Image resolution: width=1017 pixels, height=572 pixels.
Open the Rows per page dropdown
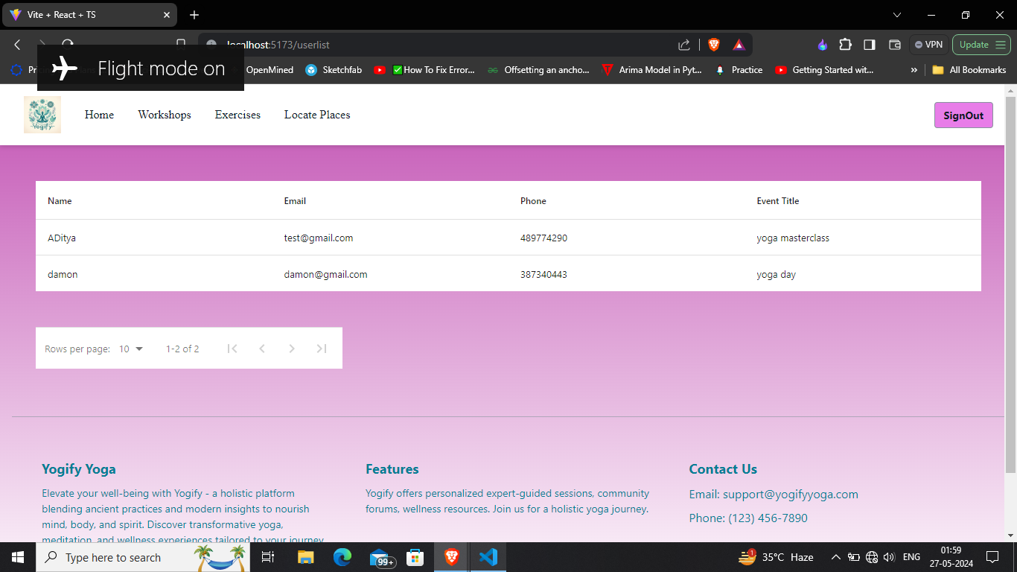131,349
